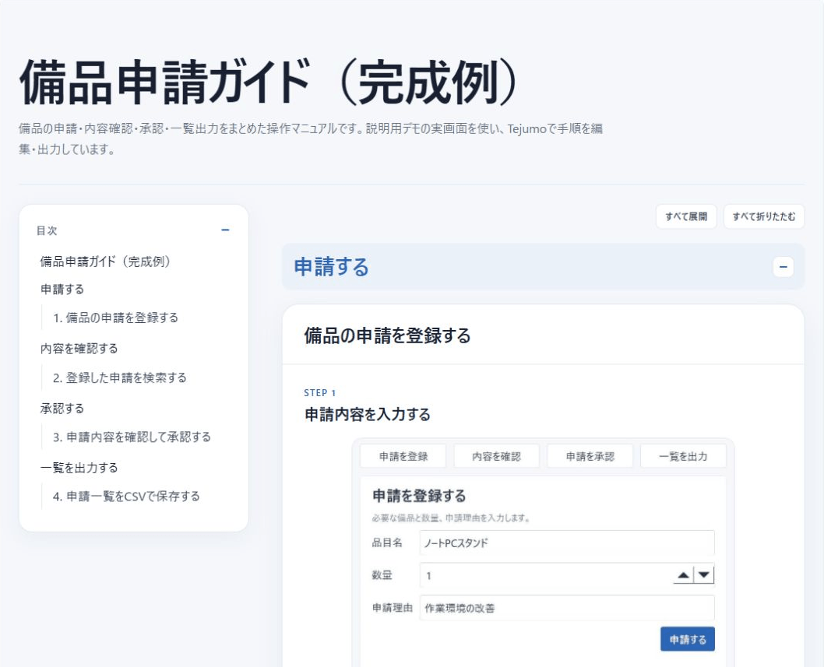Click the 数量 number field
The width and height of the screenshot is (824, 667).
coord(567,576)
